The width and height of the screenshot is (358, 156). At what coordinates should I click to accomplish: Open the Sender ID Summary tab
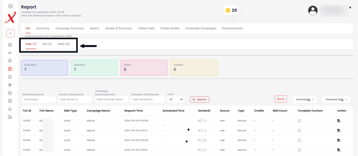pyautogui.click(x=119, y=28)
